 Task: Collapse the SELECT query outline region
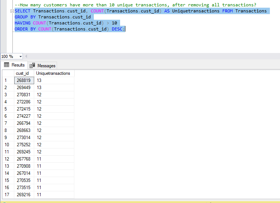point(12,11)
